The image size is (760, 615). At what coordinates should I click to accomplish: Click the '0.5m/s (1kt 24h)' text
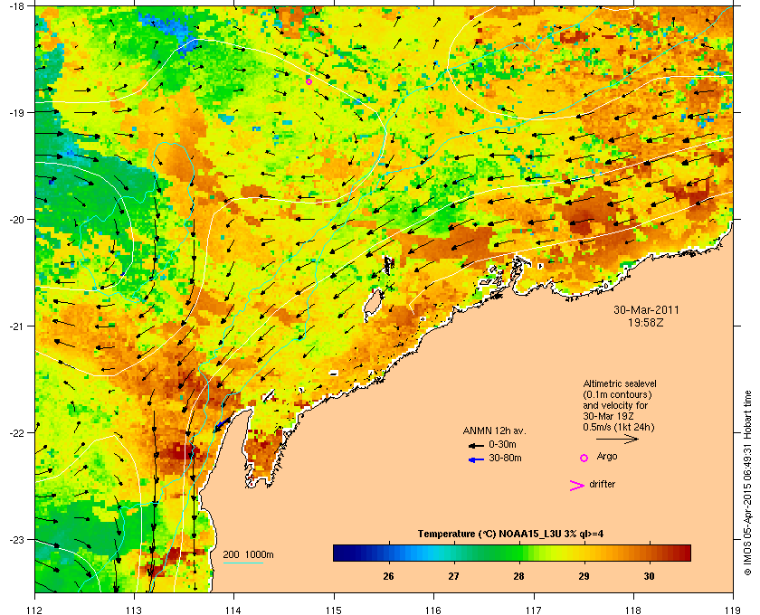coord(619,427)
